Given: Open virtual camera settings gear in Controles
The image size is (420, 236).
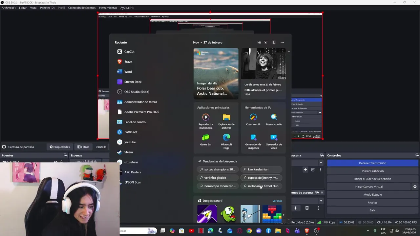Looking at the screenshot, I should click(x=415, y=187).
